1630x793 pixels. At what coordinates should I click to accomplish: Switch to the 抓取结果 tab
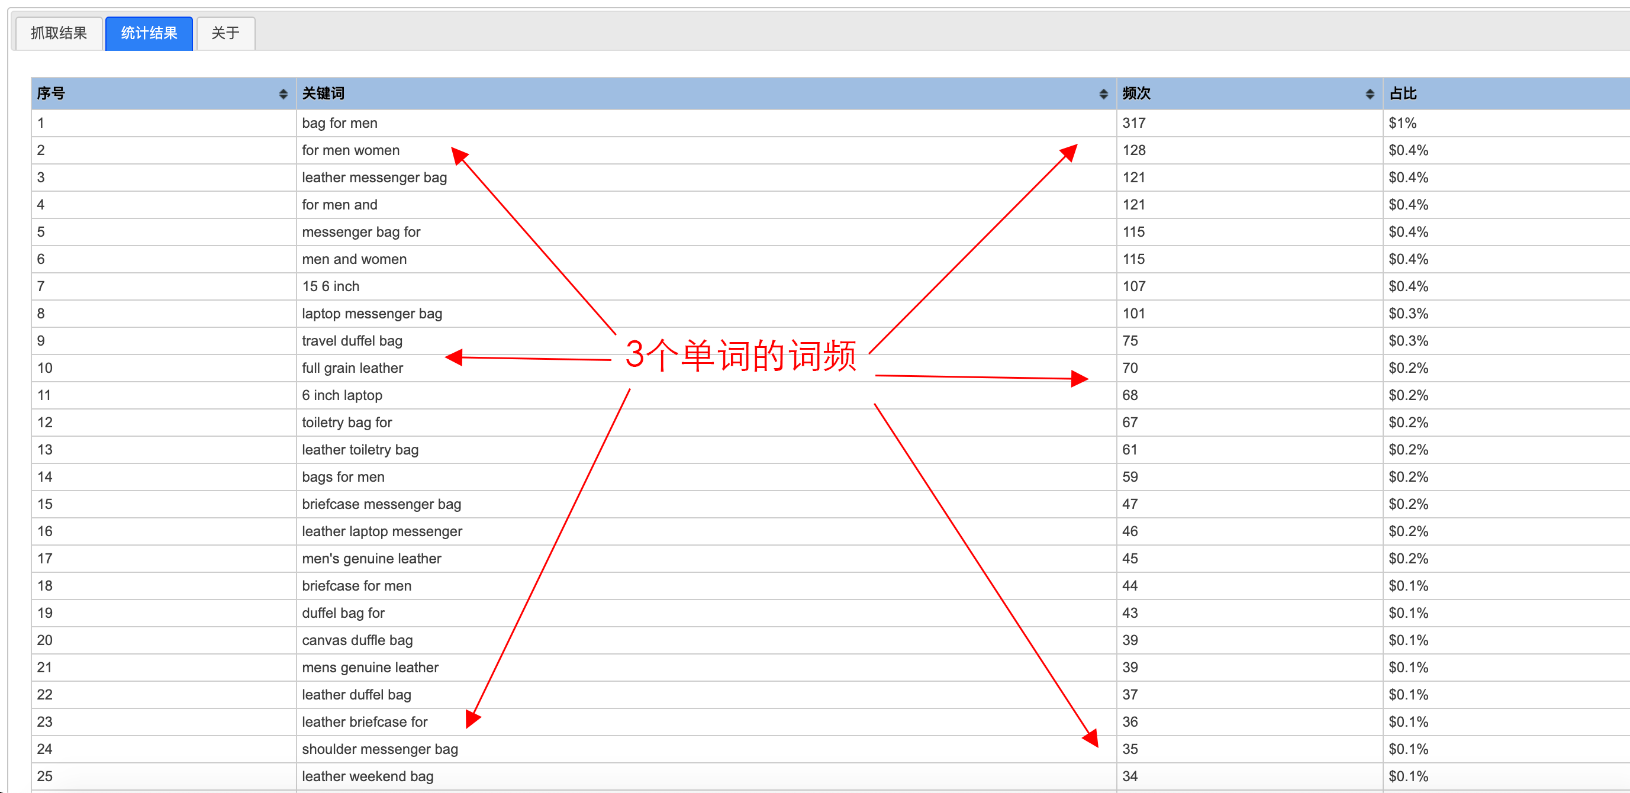point(58,33)
